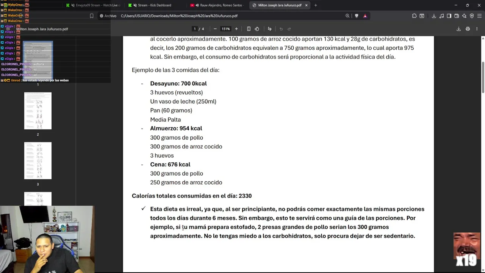Click the browser downloads icon

[434, 16]
